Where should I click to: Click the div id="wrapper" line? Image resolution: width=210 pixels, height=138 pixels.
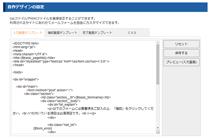pyautogui.click(x=26, y=80)
